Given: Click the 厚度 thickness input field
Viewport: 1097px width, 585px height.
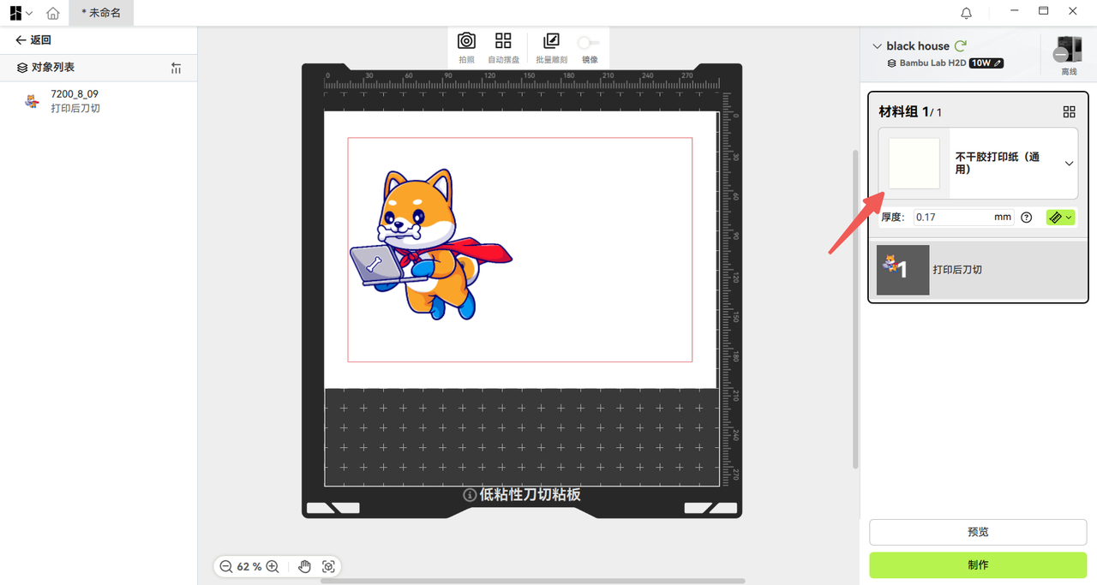Looking at the screenshot, I should pos(963,218).
